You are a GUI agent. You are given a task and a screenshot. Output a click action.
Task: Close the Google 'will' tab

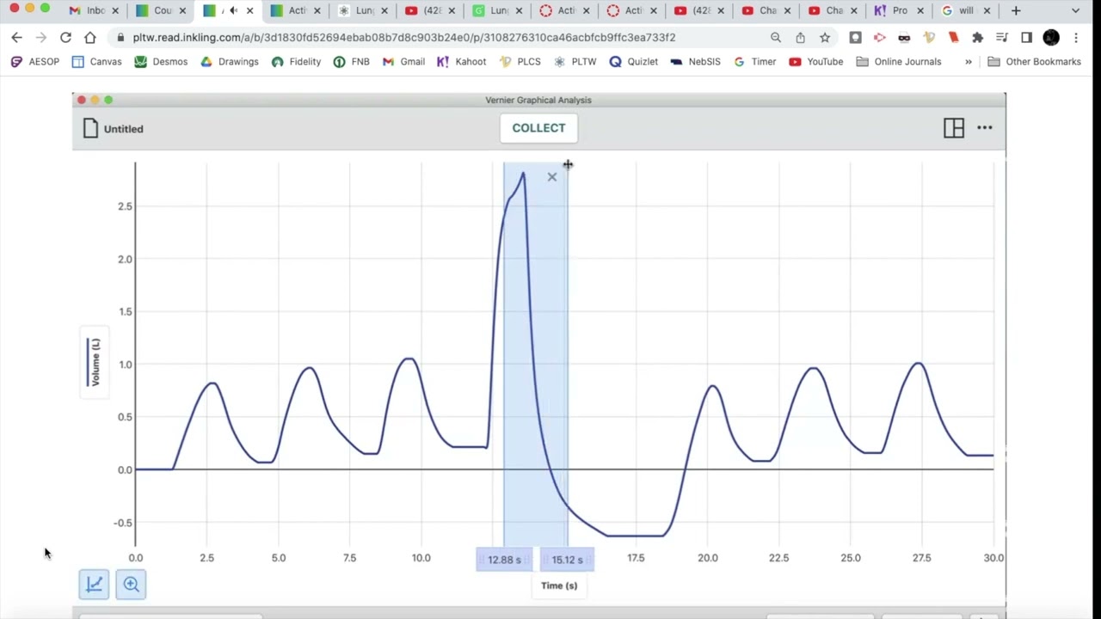tap(987, 10)
